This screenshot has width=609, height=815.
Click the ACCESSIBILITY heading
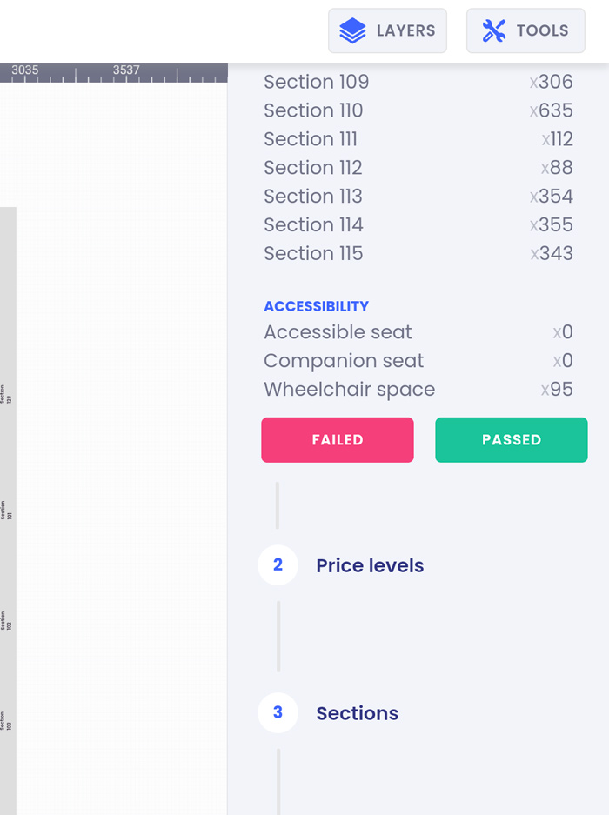pos(316,306)
